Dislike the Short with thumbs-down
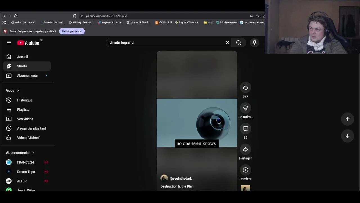This screenshot has height=203, width=360. coord(246,108)
